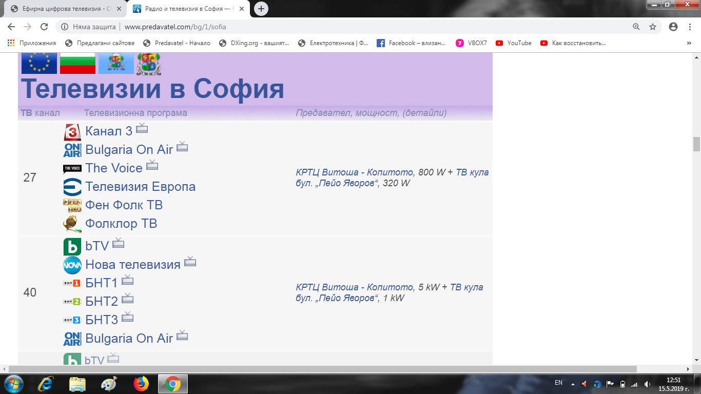The width and height of the screenshot is (701, 394).
Task: Expand the hidden bookmarks overflow chevron
Action: 689,43
